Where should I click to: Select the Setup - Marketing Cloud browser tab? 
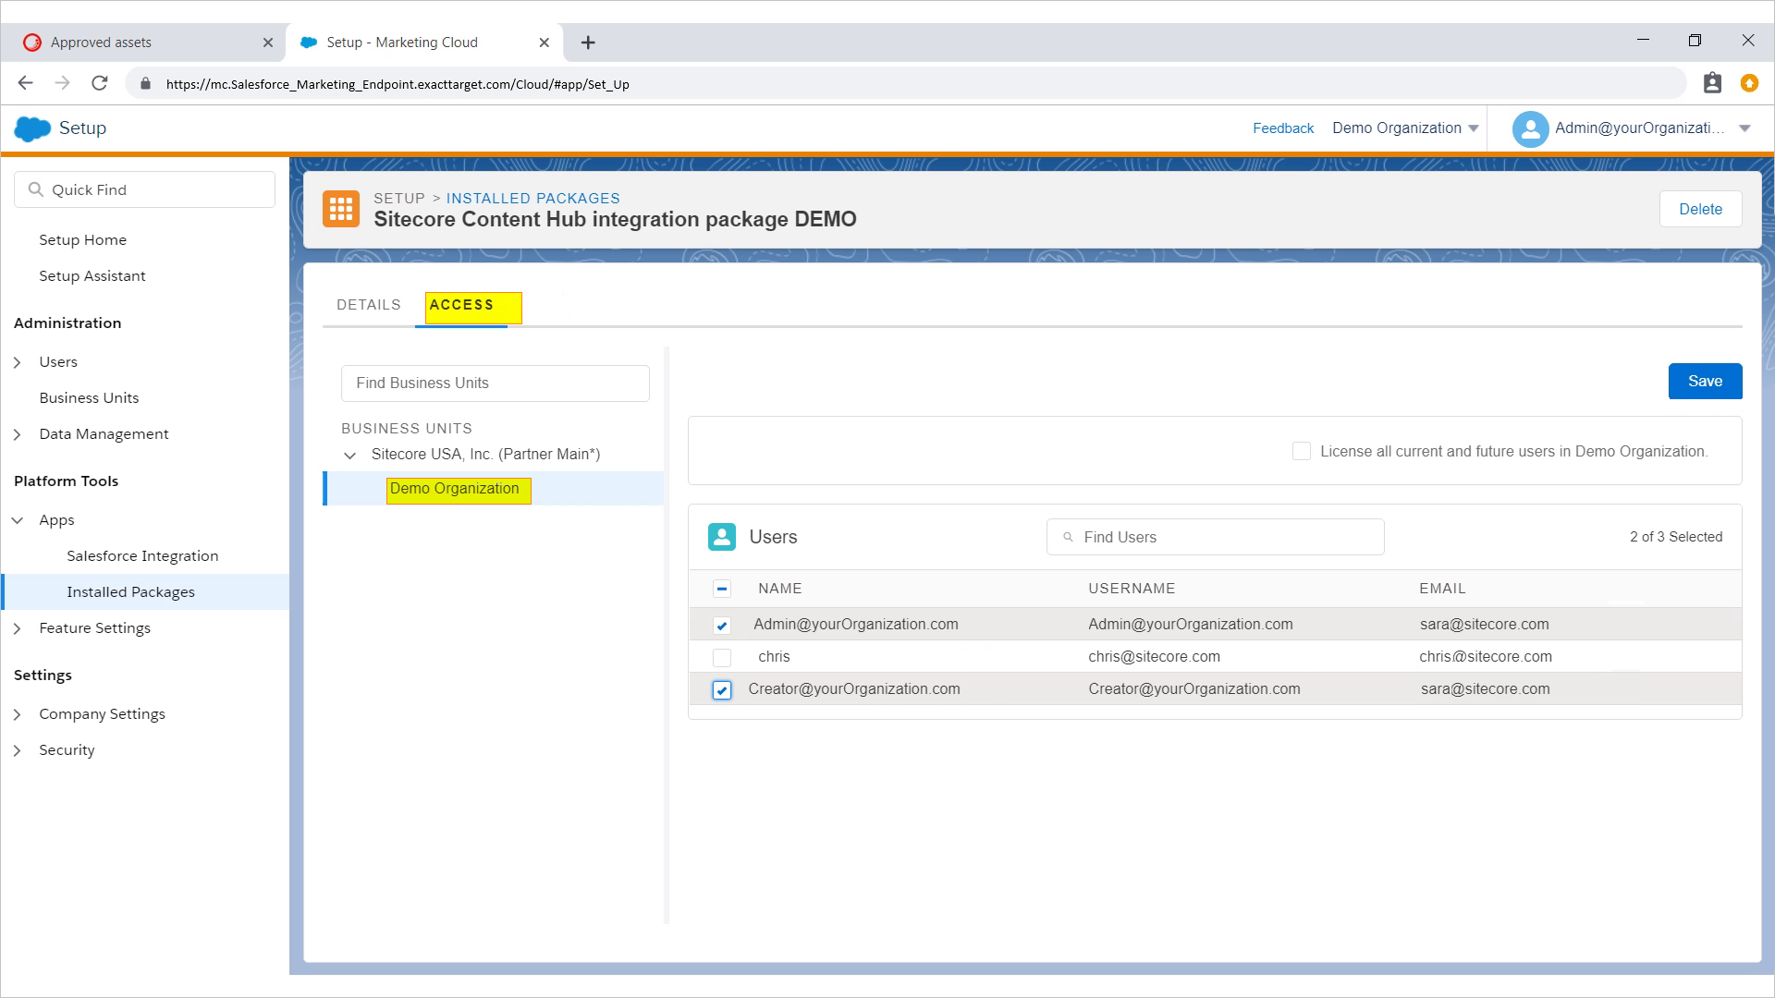(425, 43)
